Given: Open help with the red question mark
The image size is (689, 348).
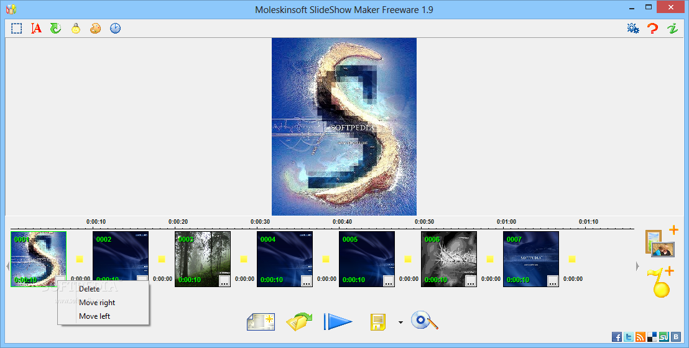Looking at the screenshot, I should click(x=653, y=29).
